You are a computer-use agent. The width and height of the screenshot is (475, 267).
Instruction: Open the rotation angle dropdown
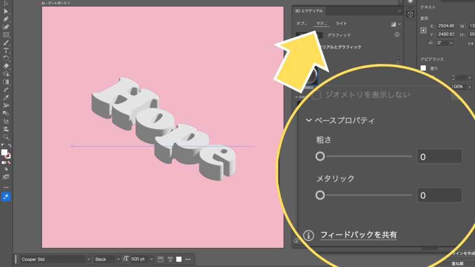click(x=452, y=43)
